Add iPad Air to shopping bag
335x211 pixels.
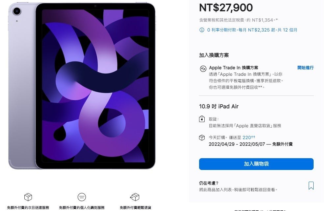[256, 164]
